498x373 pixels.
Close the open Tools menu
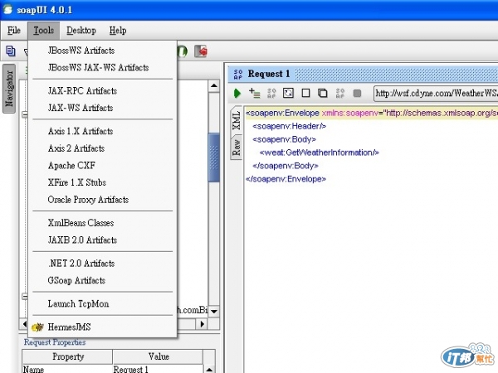click(x=43, y=31)
